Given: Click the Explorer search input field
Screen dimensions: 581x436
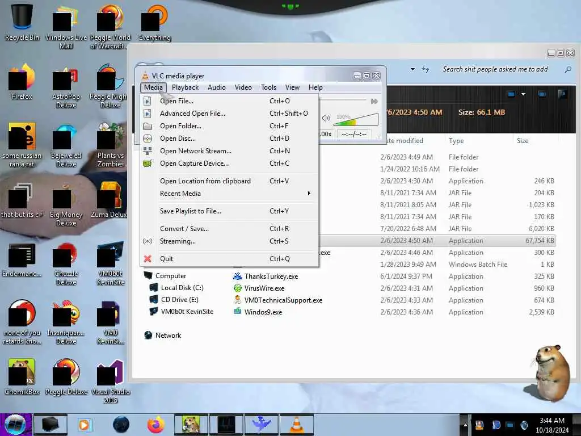Looking at the screenshot, I should 495,69.
